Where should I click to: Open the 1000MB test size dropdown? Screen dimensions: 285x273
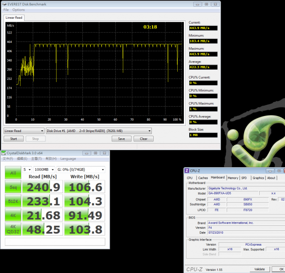click(44, 170)
